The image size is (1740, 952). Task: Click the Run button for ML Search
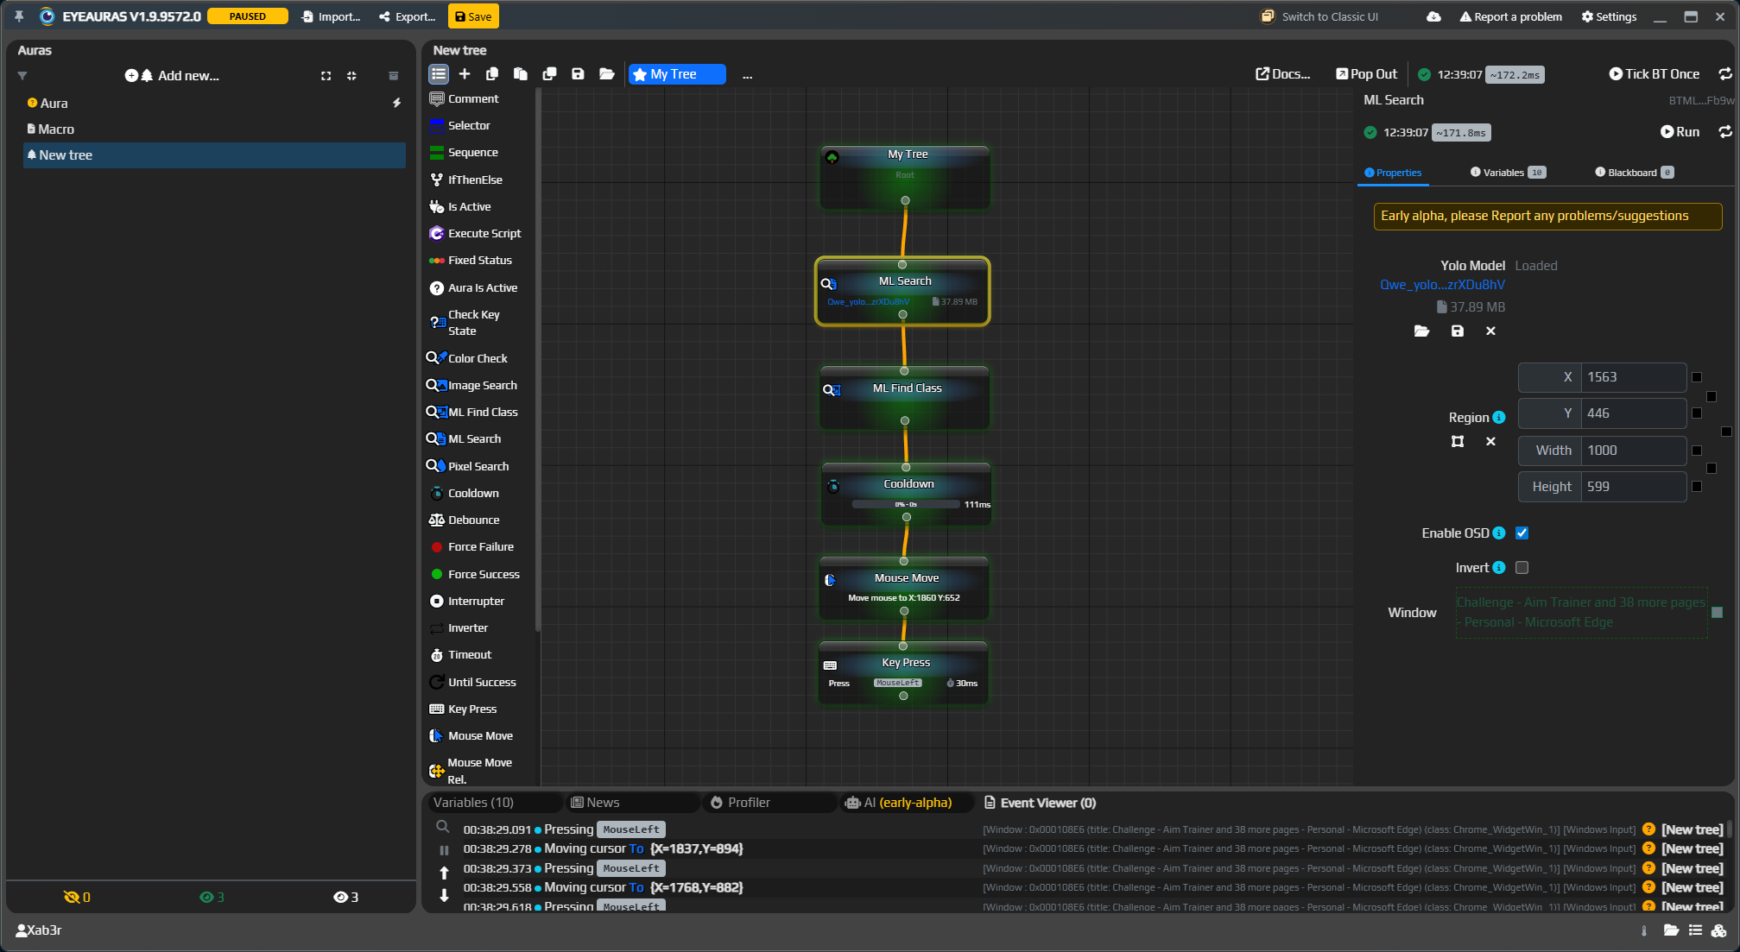[x=1680, y=132]
